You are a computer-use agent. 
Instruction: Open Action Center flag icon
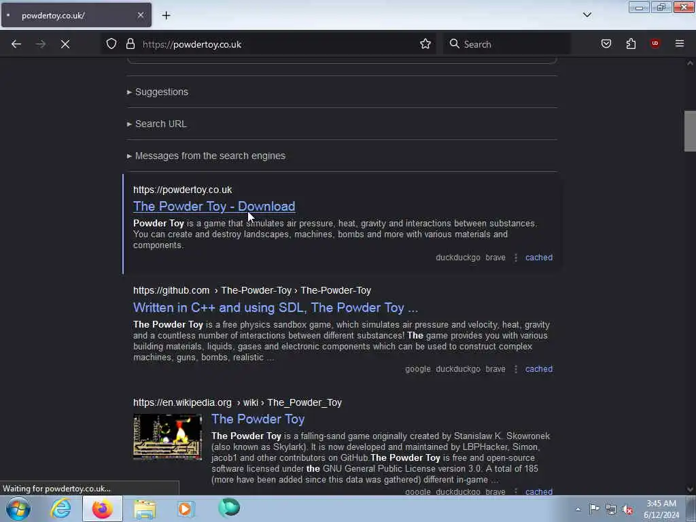pos(594,509)
